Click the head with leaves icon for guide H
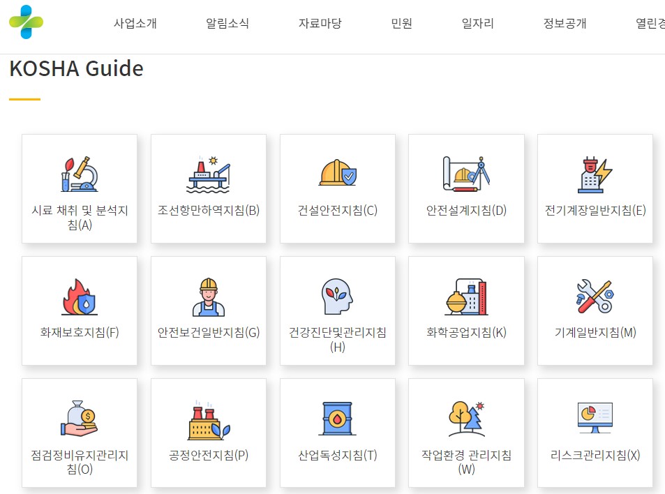This screenshot has width=665, height=494. click(338, 296)
